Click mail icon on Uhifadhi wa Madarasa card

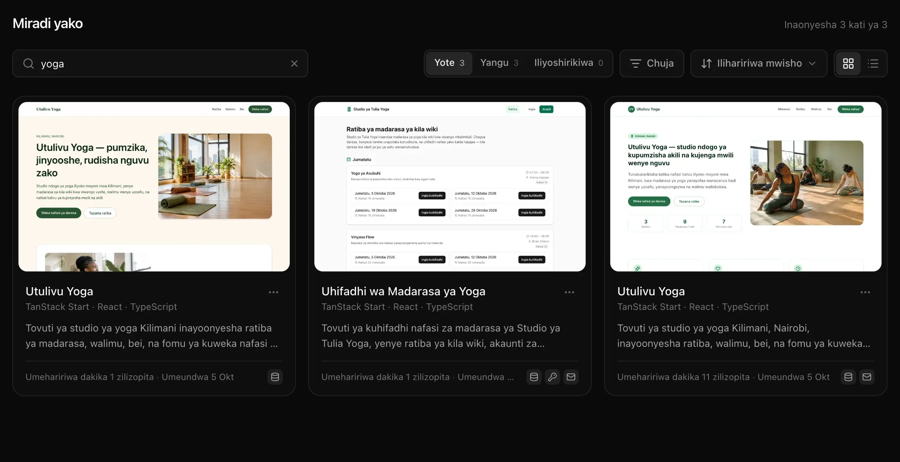coord(571,377)
